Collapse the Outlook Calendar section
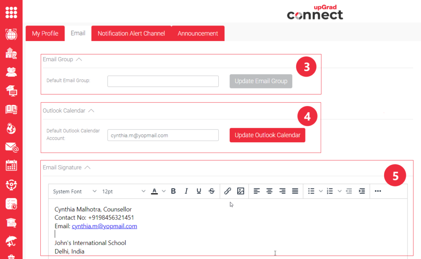Screen dimensions: 421x259 coord(91,111)
